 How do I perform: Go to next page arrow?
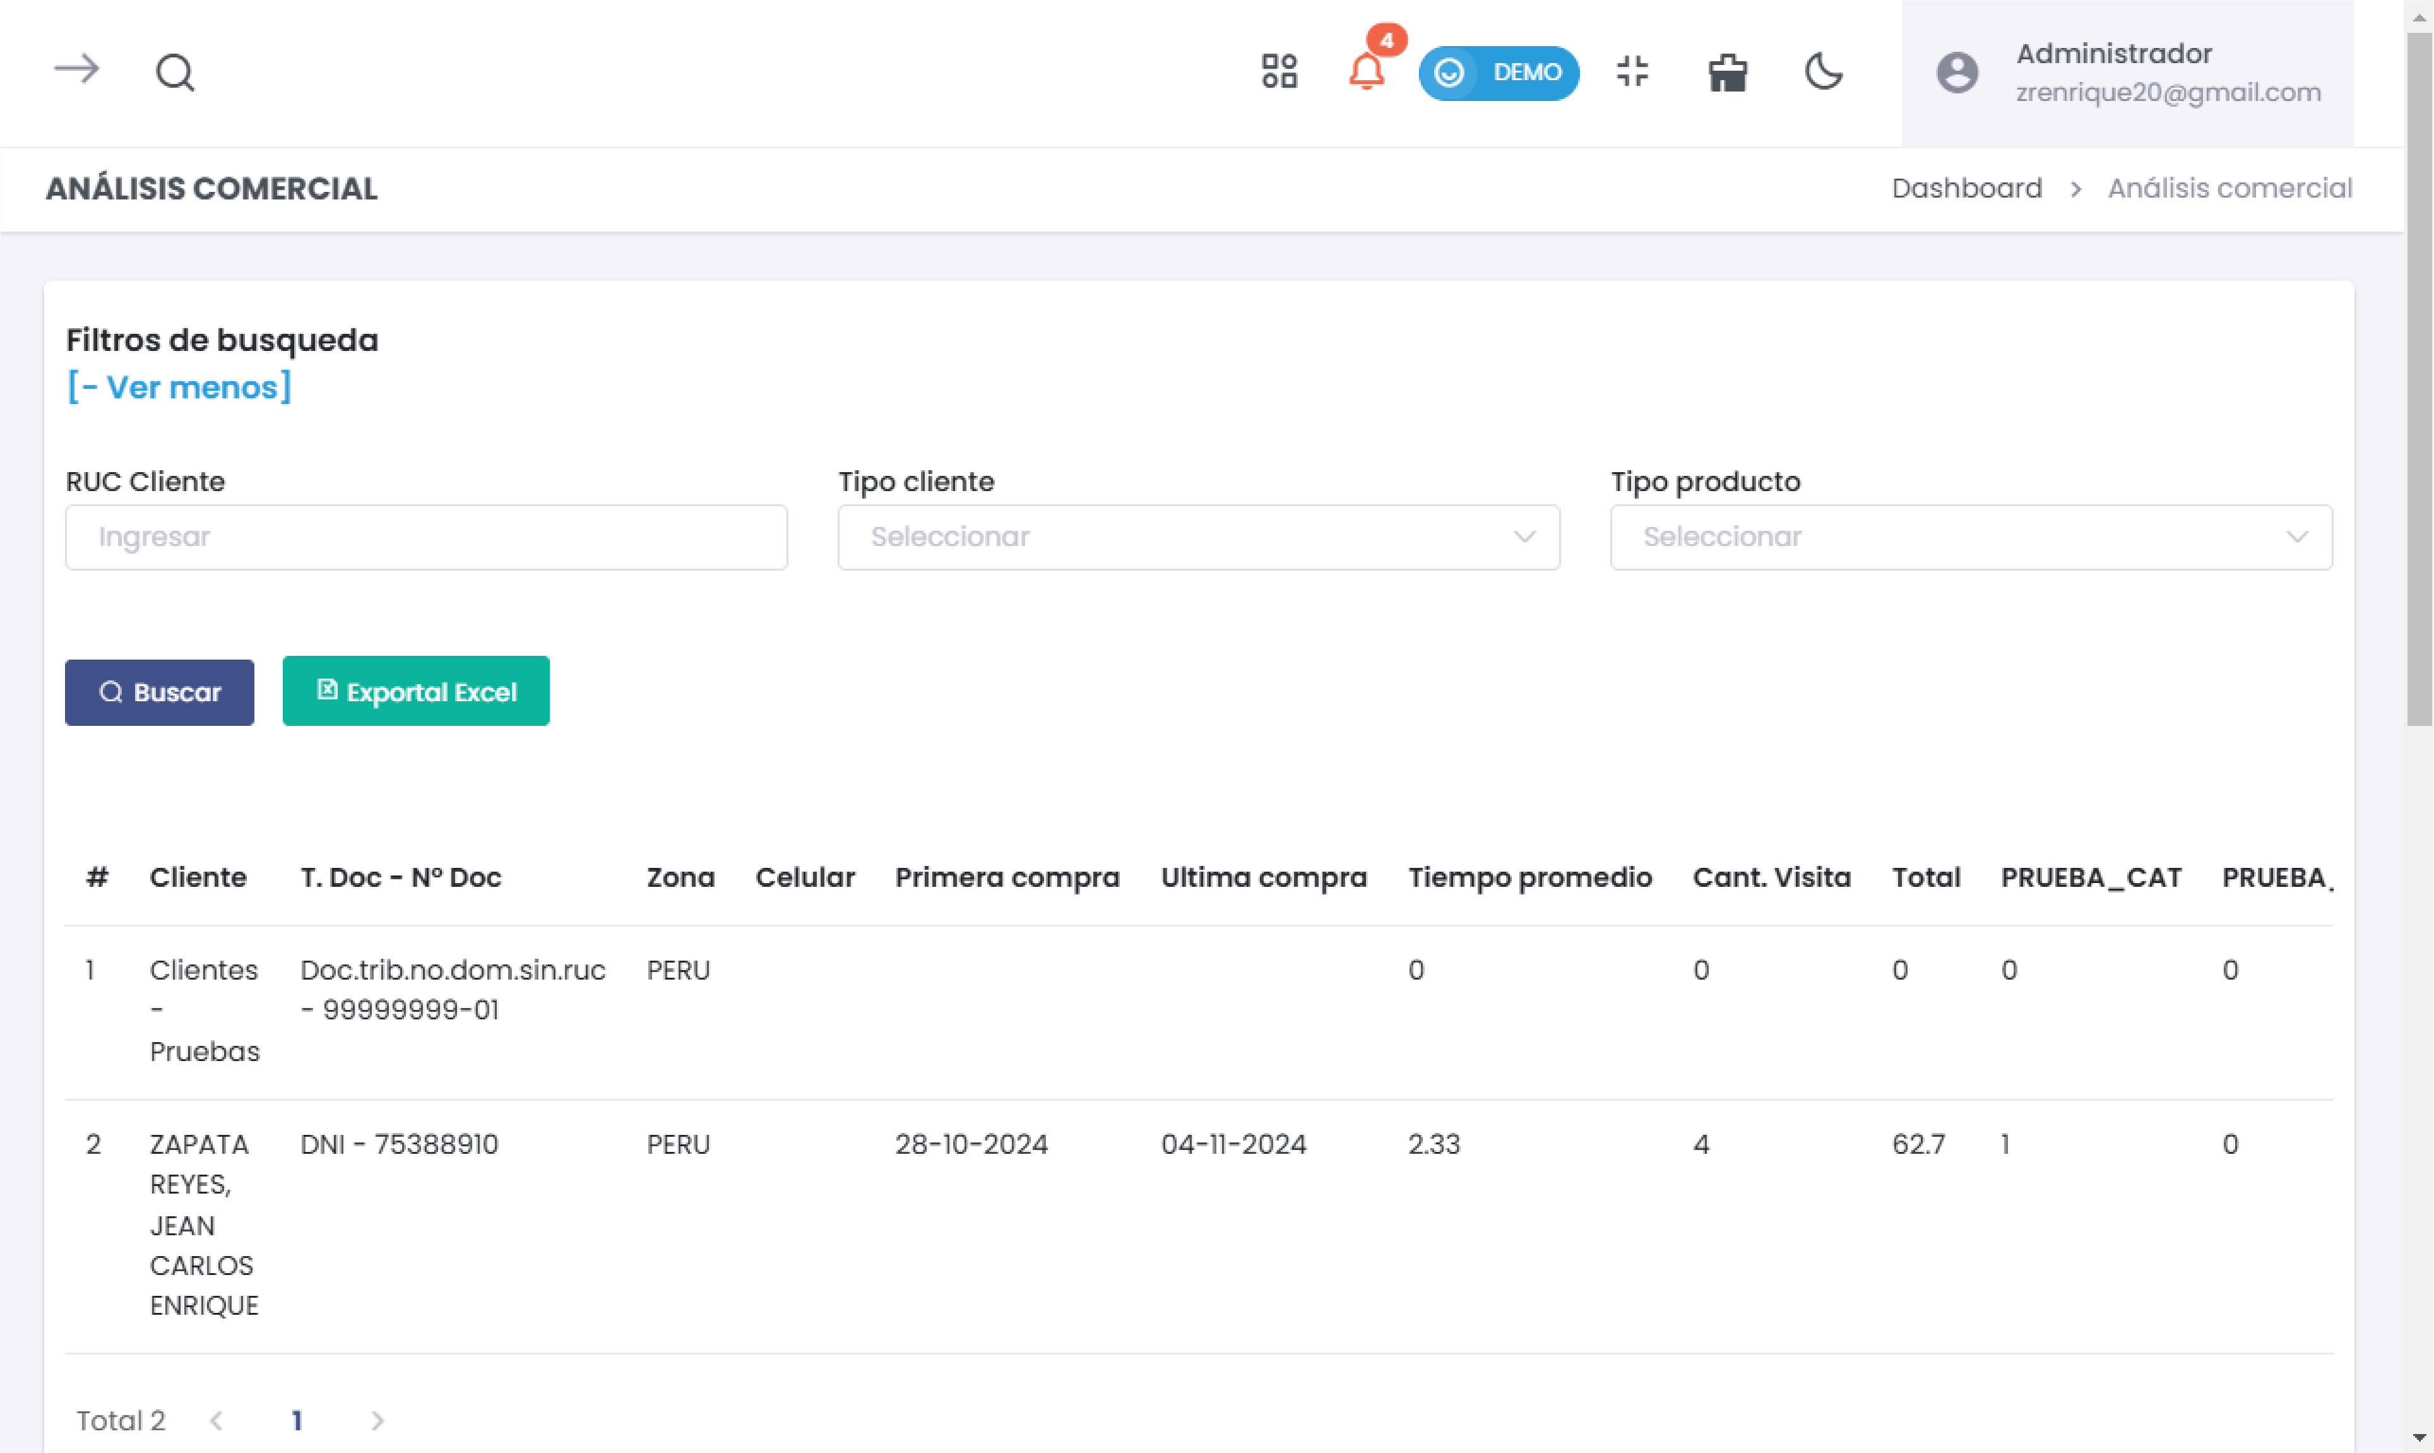click(377, 1421)
